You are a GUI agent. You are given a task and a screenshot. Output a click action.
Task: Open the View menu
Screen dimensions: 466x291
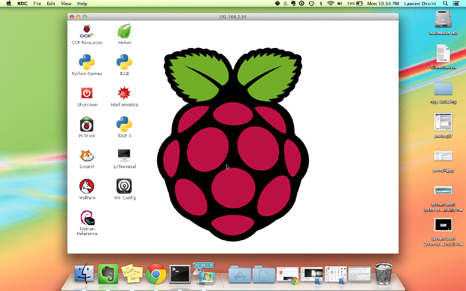pos(66,3)
